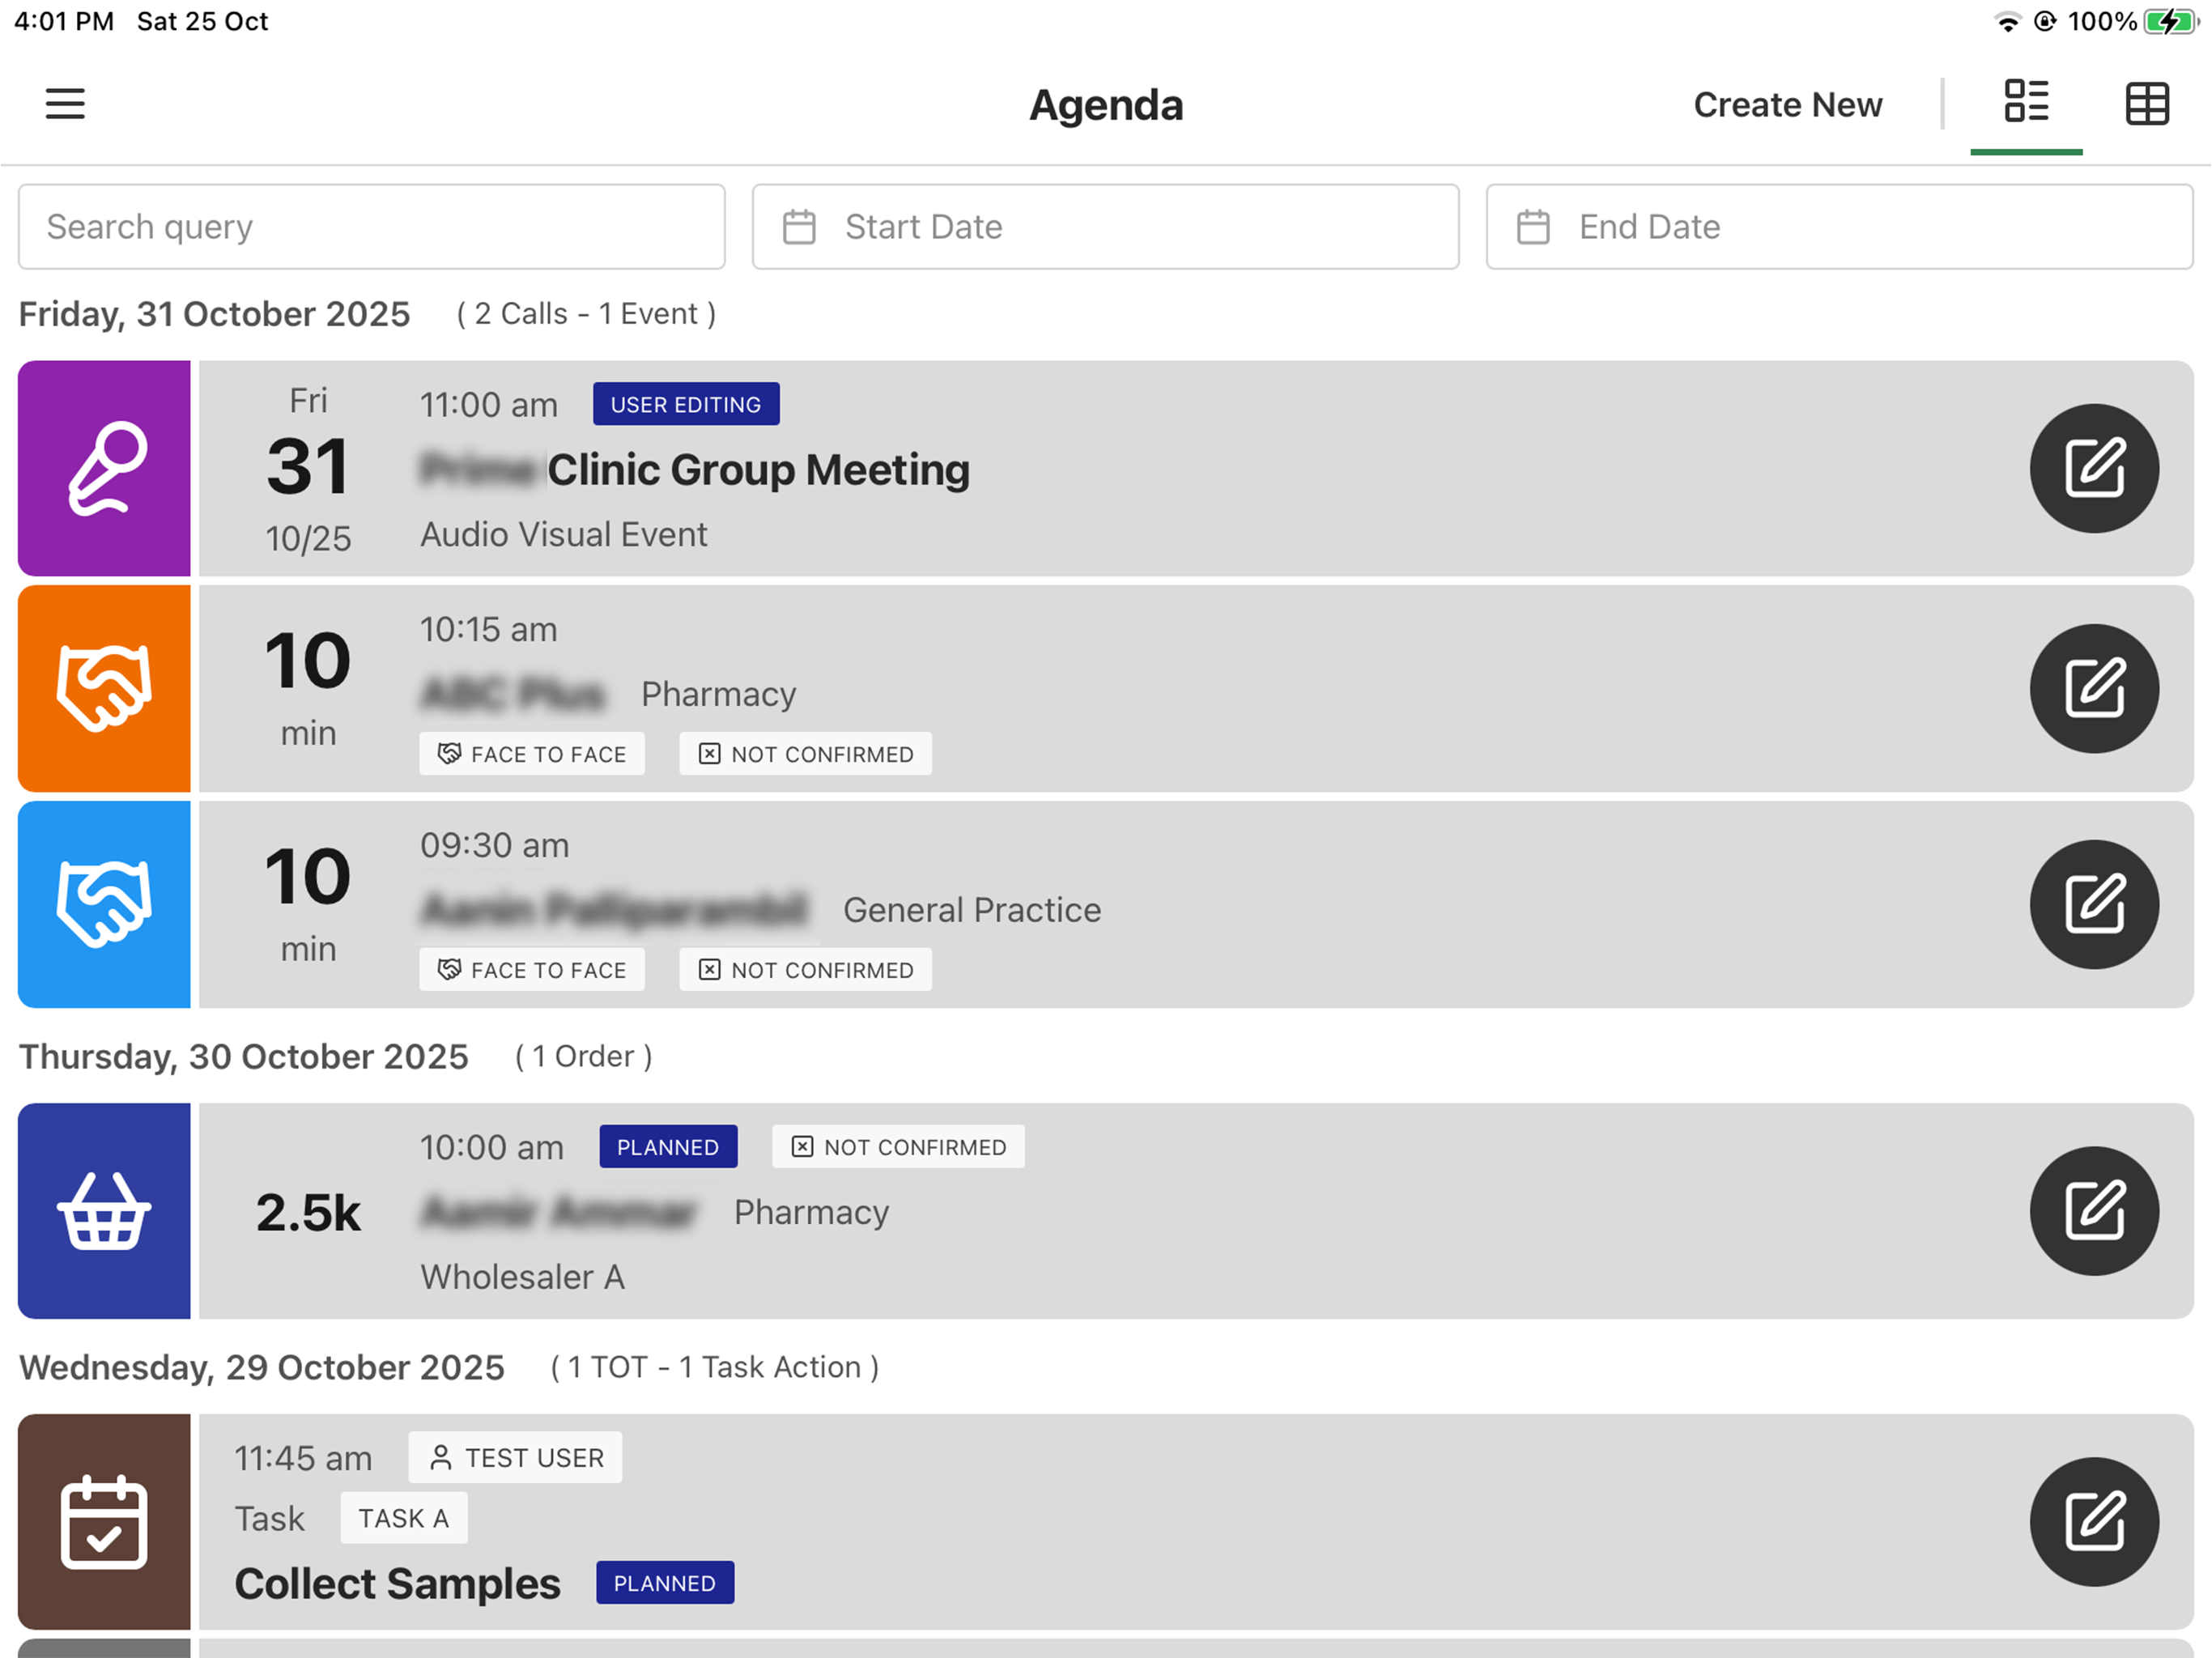Click the 2.5k order value
The width and height of the screenshot is (2212, 1658).
click(308, 1212)
